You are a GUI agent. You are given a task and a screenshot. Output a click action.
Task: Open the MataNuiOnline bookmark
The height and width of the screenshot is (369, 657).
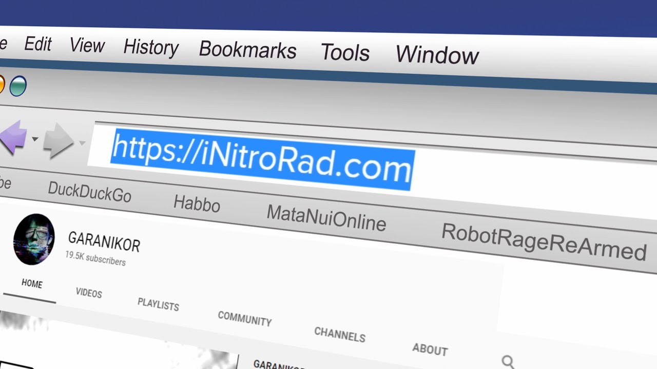[326, 218]
